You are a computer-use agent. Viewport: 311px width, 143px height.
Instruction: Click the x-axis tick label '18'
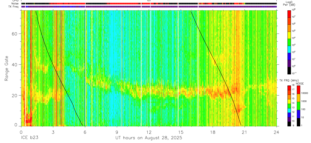coord(213,132)
